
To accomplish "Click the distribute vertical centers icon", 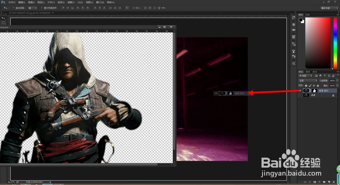I will 100,8.
